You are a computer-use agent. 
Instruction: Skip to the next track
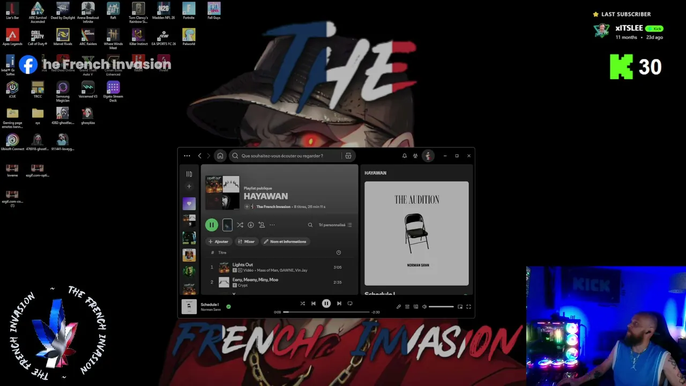[x=339, y=303]
